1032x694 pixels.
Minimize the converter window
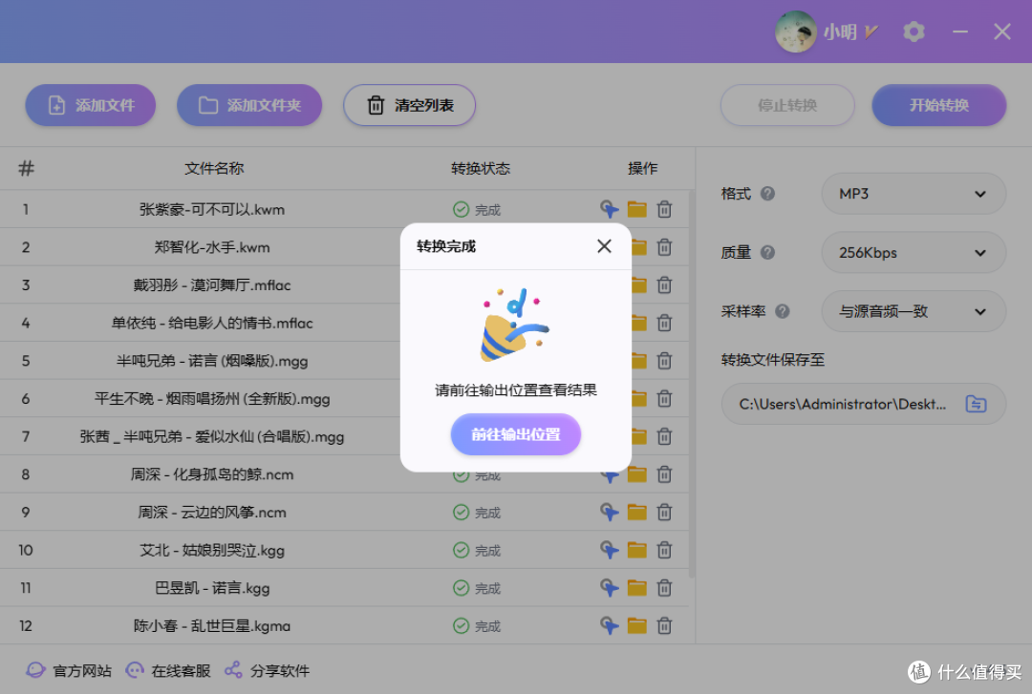(x=959, y=32)
